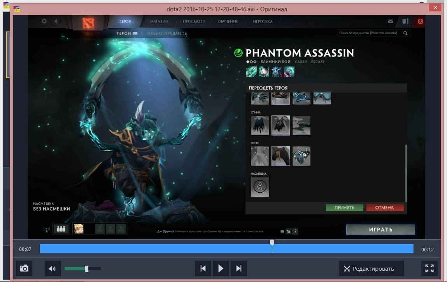Viewport: 447px width, 282px height.
Task: Click the green agility attribute icon
Action: click(238, 53)
